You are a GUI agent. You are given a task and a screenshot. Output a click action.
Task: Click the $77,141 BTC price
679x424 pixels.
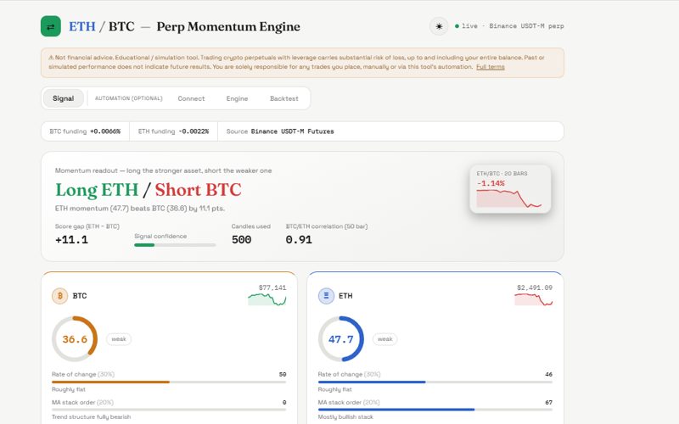272,287
